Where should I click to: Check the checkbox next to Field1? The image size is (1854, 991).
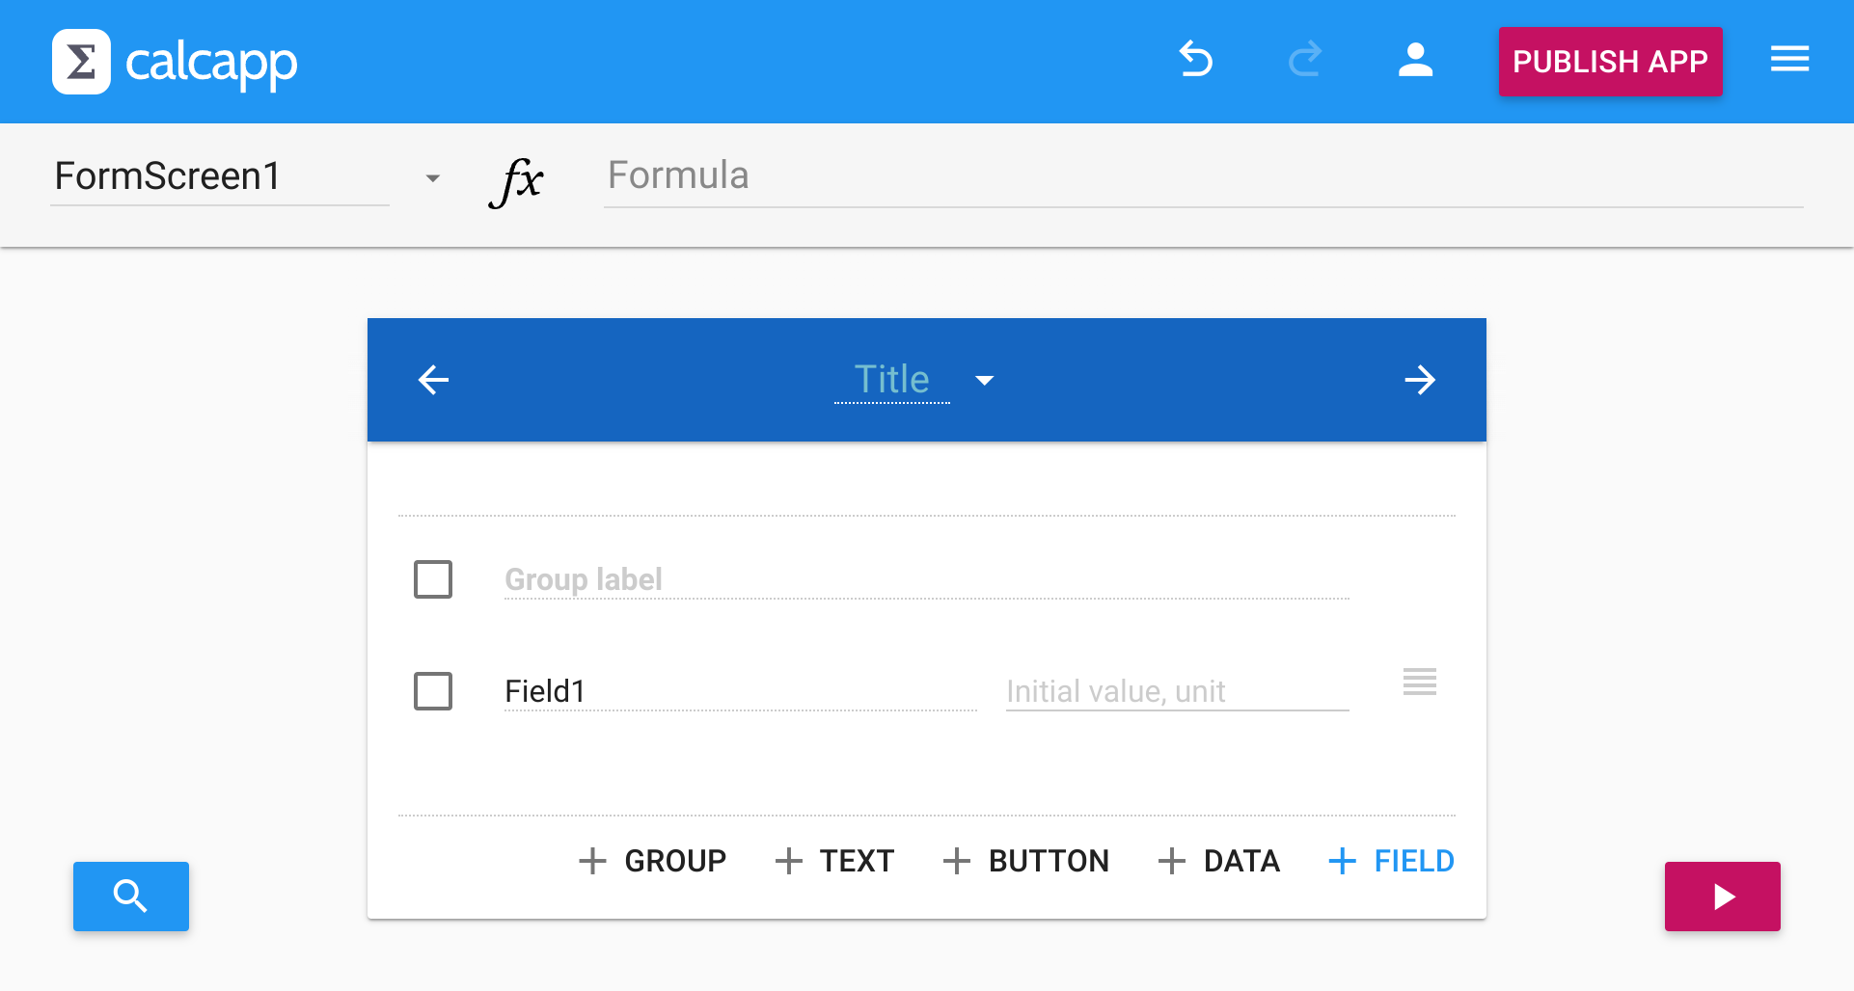(433, 690)
